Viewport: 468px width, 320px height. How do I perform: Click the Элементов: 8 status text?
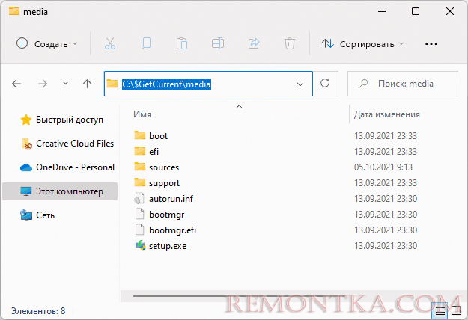click(x=38, y=311)
